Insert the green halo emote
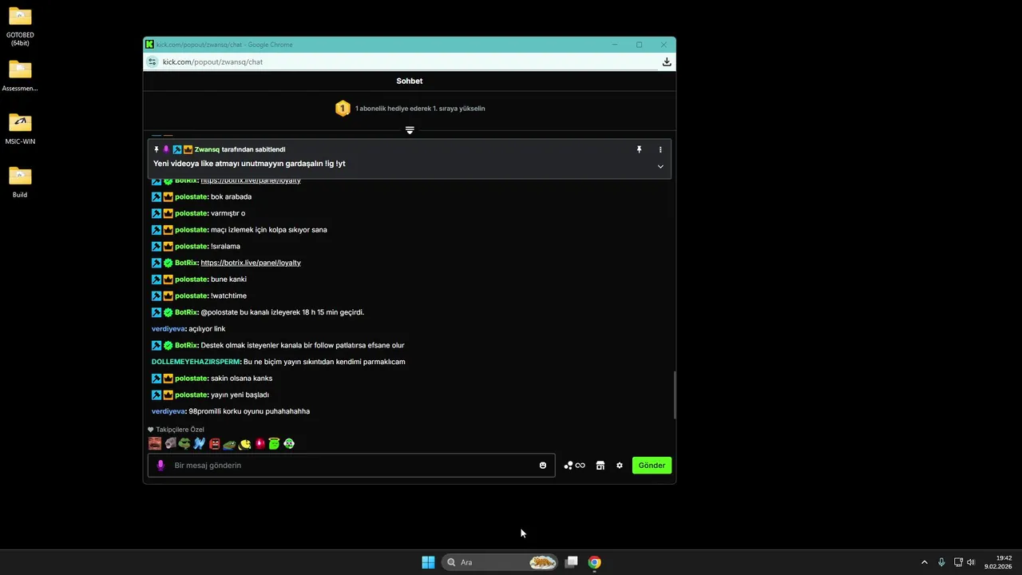Screen dimensions: 1022x575 (x=274, y=444)
